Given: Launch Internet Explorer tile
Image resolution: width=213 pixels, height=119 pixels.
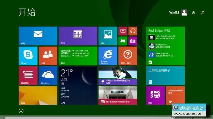Looking at the screenshot, I should coord(108,56).
